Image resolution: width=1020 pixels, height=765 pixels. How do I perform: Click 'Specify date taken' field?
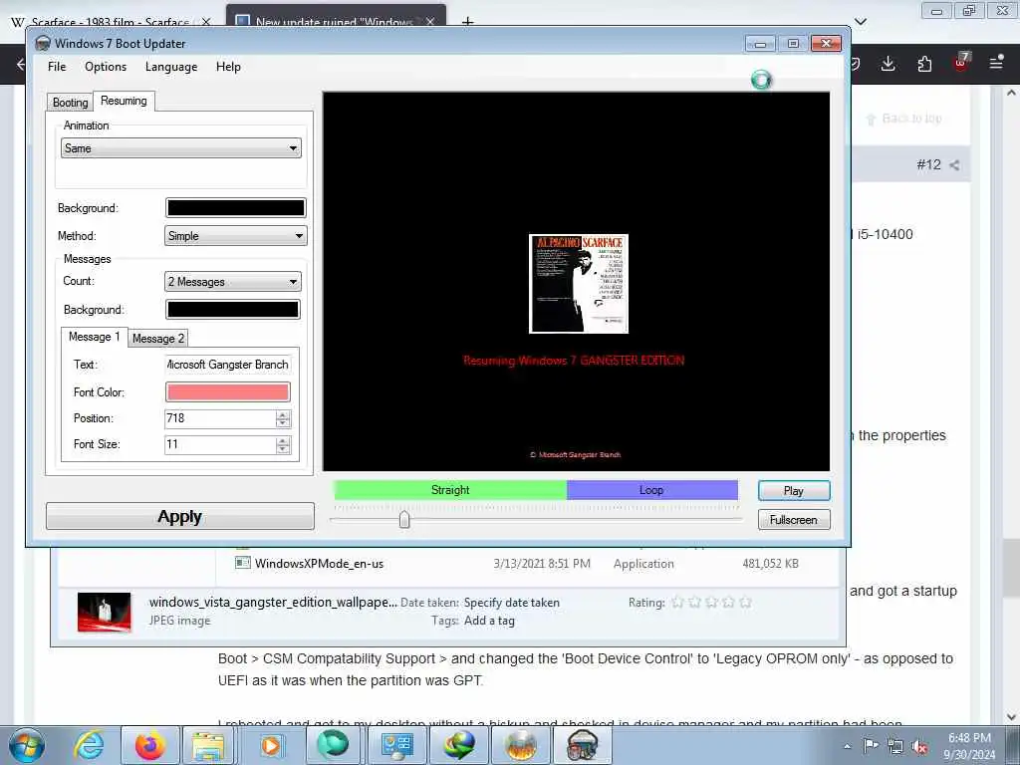(x=511, y=603)
